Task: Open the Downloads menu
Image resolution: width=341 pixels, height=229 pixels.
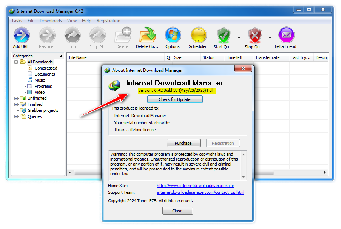Action: 51,21
